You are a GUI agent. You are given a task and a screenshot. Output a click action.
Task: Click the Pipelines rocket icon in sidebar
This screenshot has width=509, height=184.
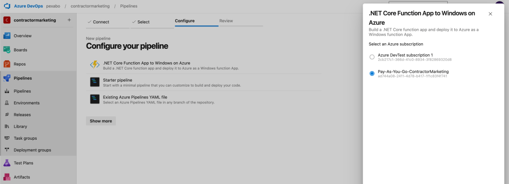click(7, 78)
